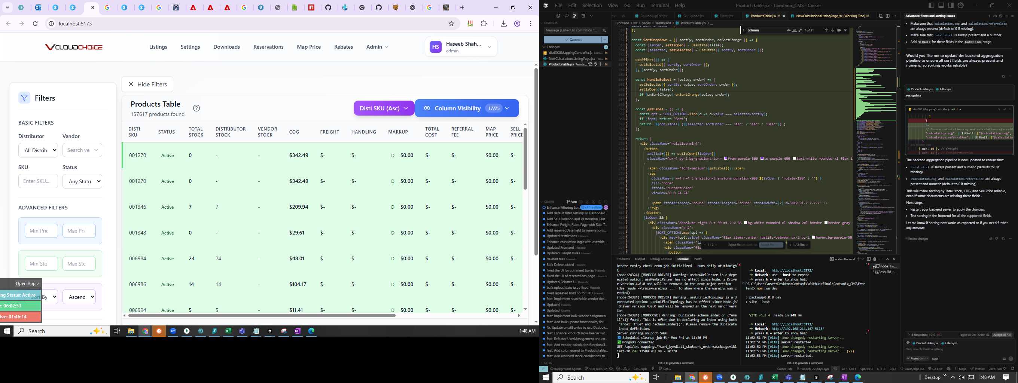The image size is (1018, 383).
Task: Switch to the Filters.jsx editor tab
Action: (x=726, y=16)
